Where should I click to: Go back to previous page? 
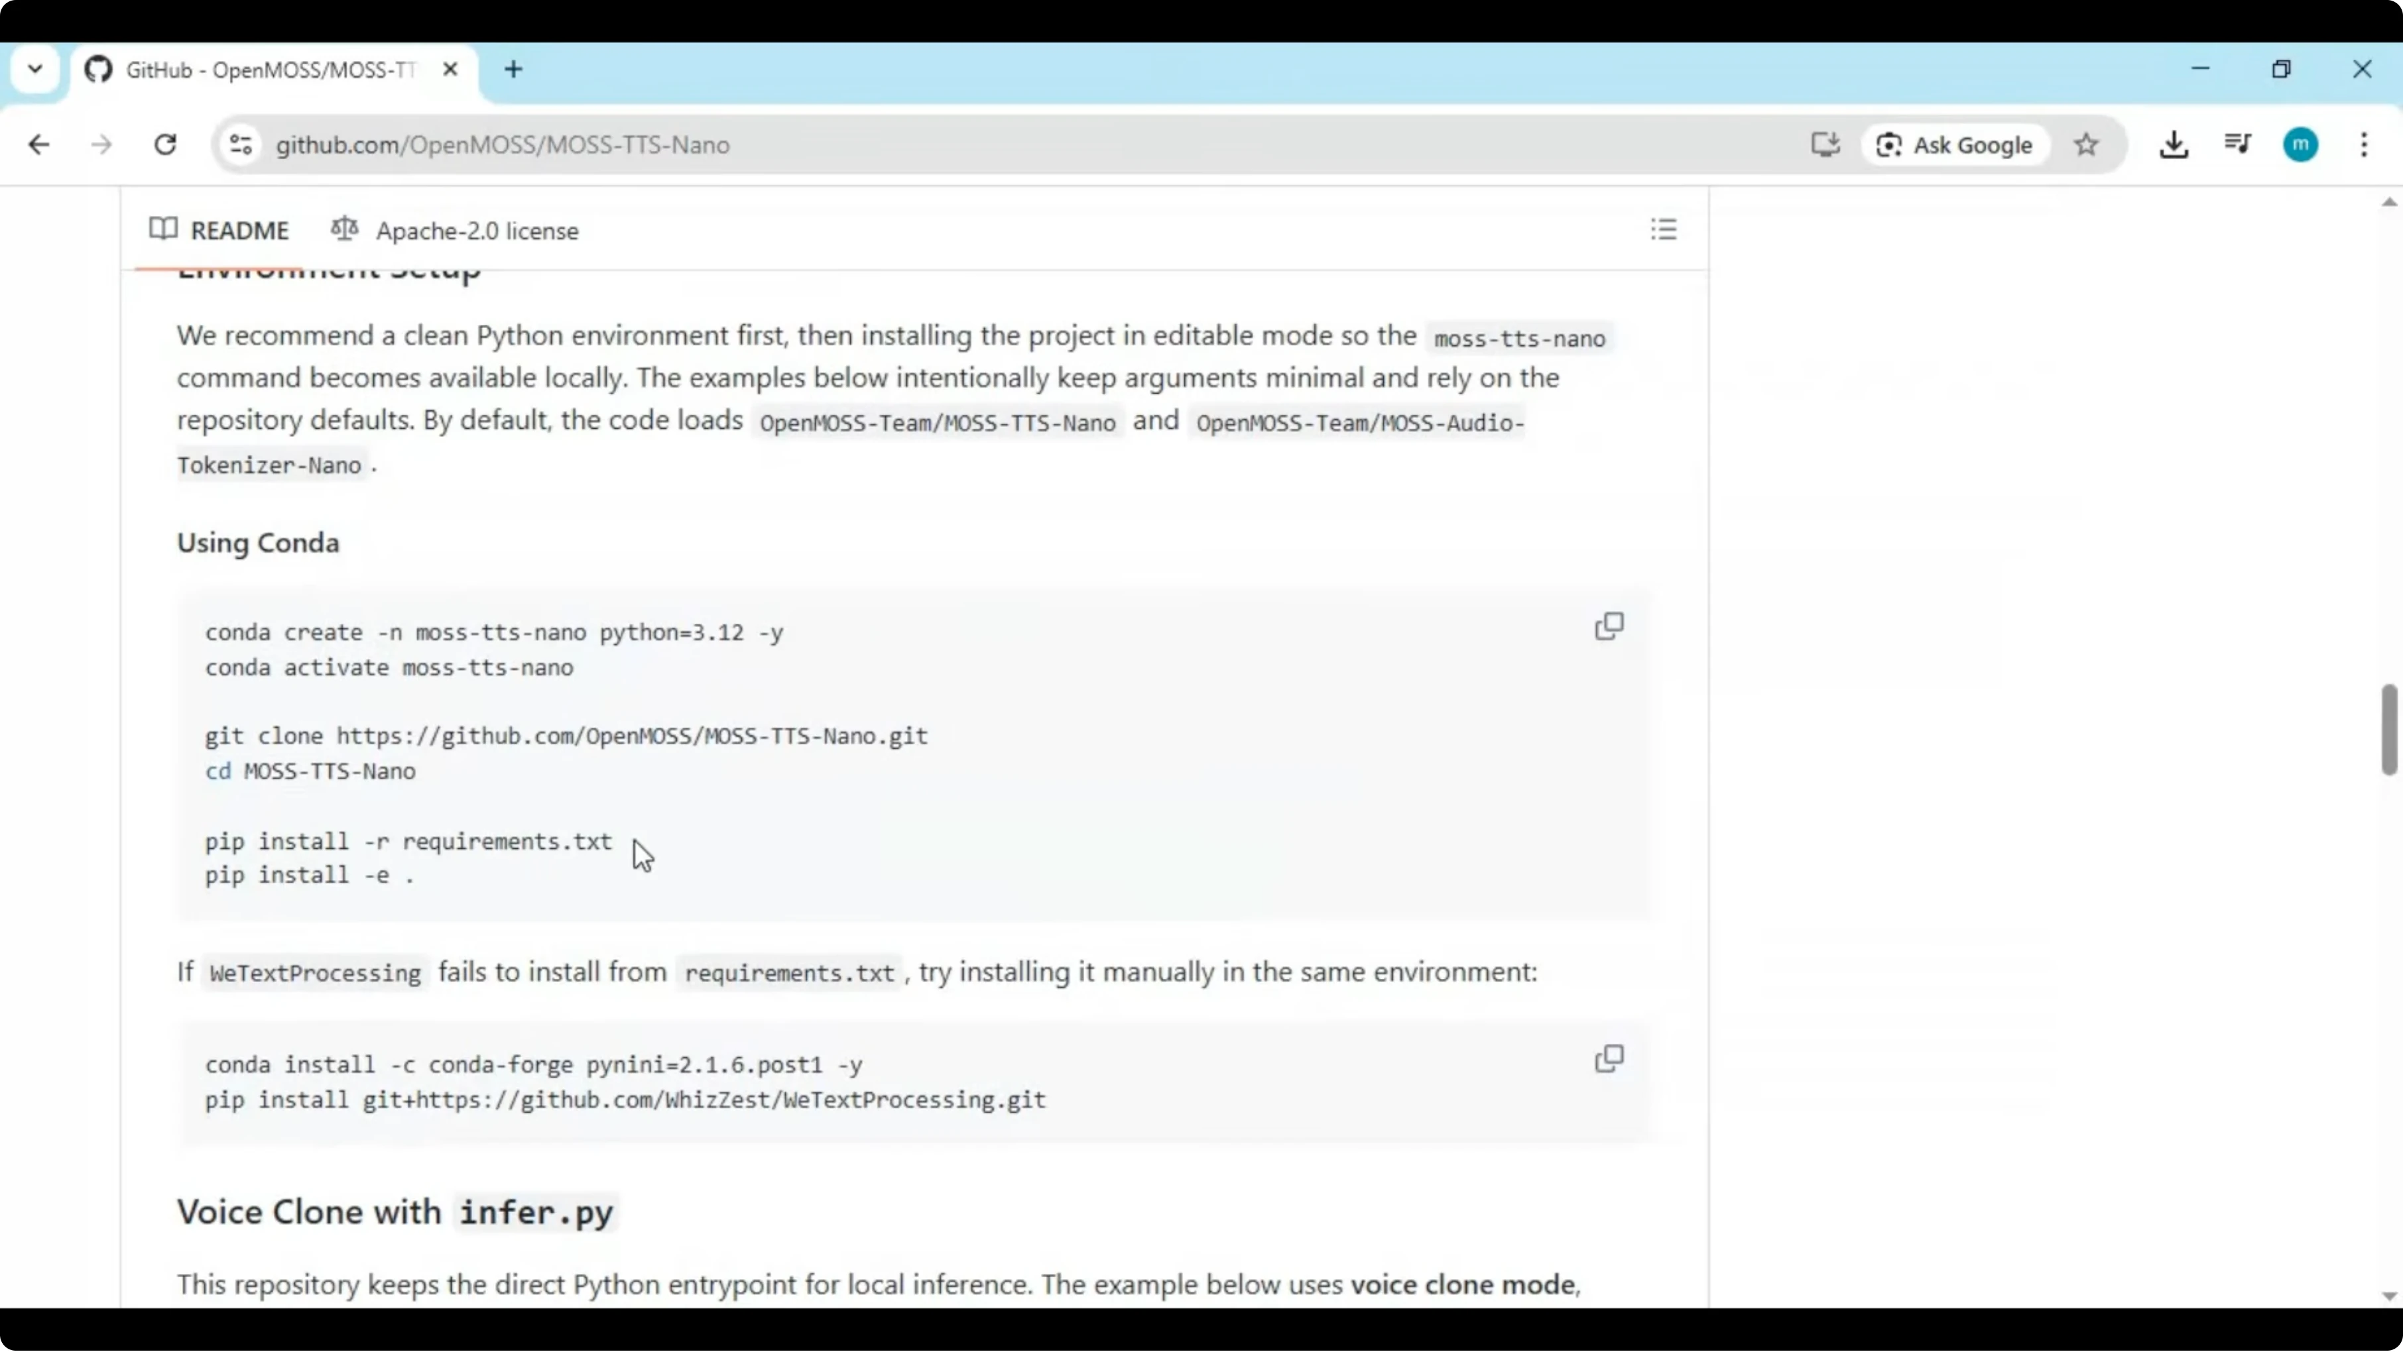click(x=39, y=144)
